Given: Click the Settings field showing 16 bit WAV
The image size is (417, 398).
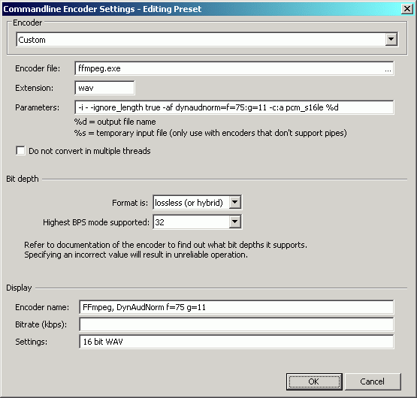Looking at the screenshot, I should (x=237, y=342).
